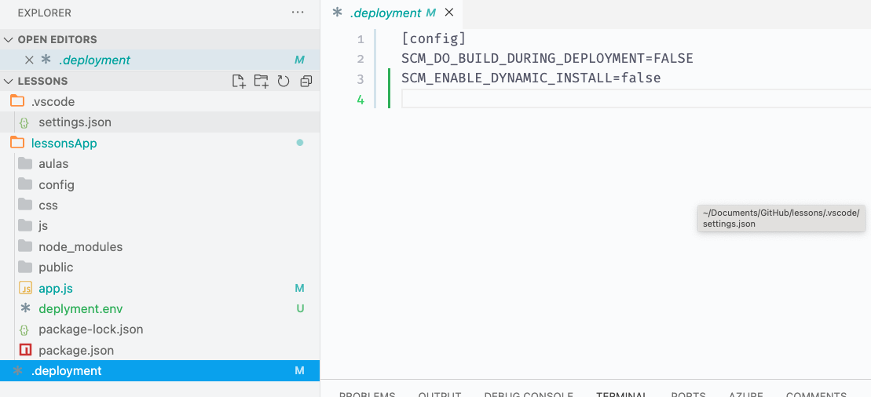Refresh the Explorer with the refresh icon

[x=284, y=81]
